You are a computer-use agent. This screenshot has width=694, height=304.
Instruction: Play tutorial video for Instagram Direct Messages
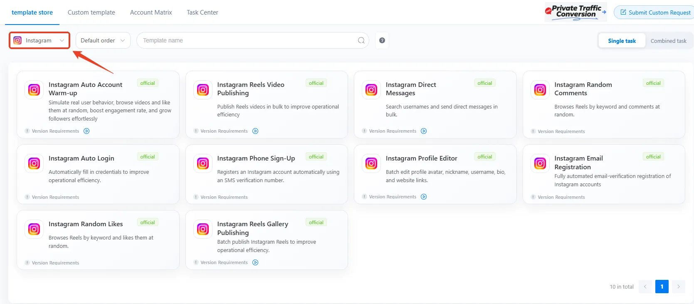point(424,131)
